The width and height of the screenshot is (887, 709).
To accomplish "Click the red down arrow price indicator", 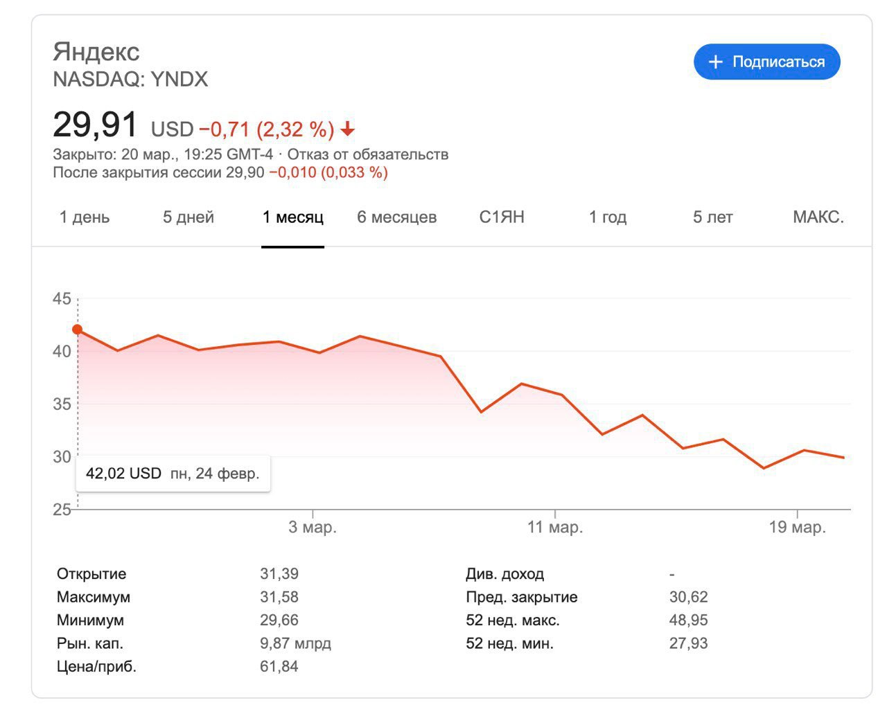I will click(x=348, y=129).
